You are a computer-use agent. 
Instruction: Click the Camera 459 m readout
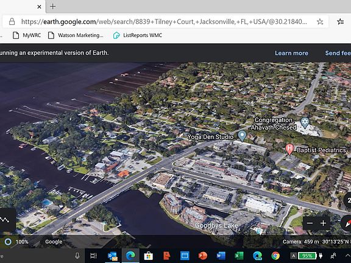pyautogui.click(x=300, y=242)
